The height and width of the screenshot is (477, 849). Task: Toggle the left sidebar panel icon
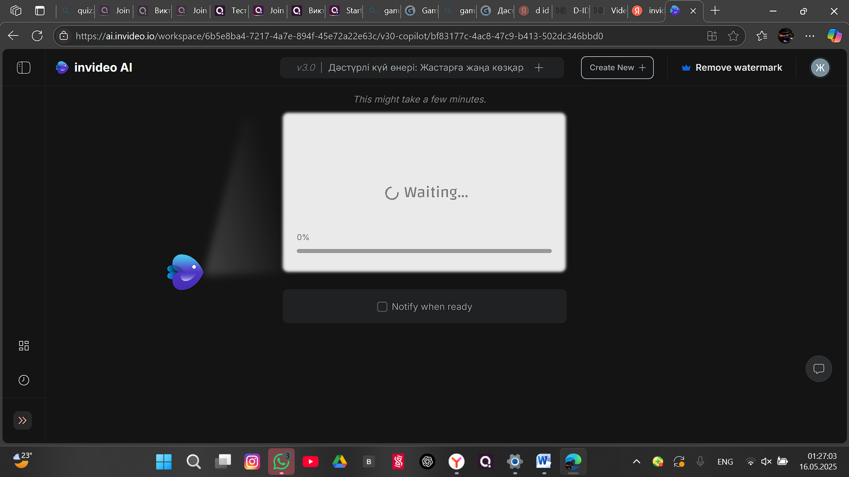(x=23, y=68)
